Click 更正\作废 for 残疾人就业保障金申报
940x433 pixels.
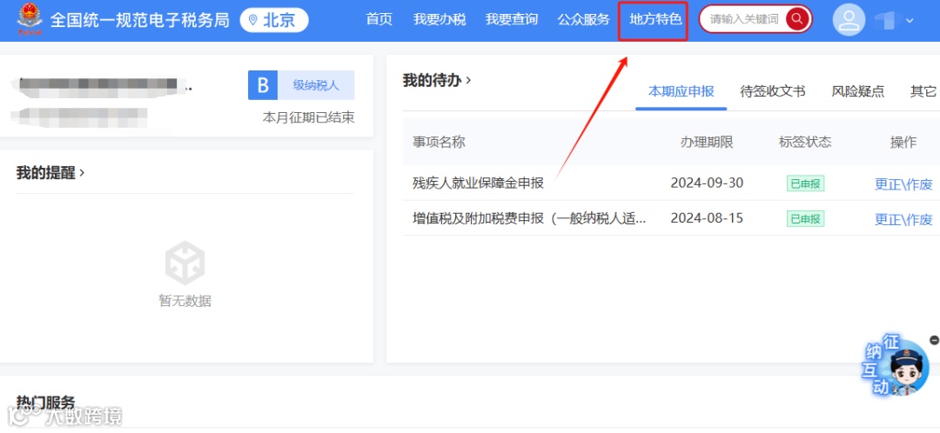tap(903, 184)
